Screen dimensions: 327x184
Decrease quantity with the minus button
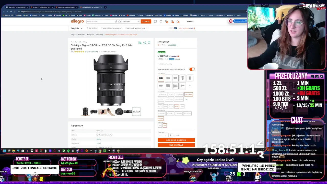pyautogui.click(x=160, y=135)
